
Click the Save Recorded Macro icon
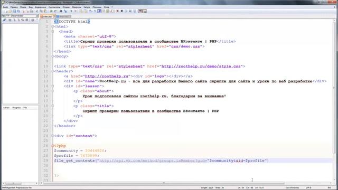[135, 11]
